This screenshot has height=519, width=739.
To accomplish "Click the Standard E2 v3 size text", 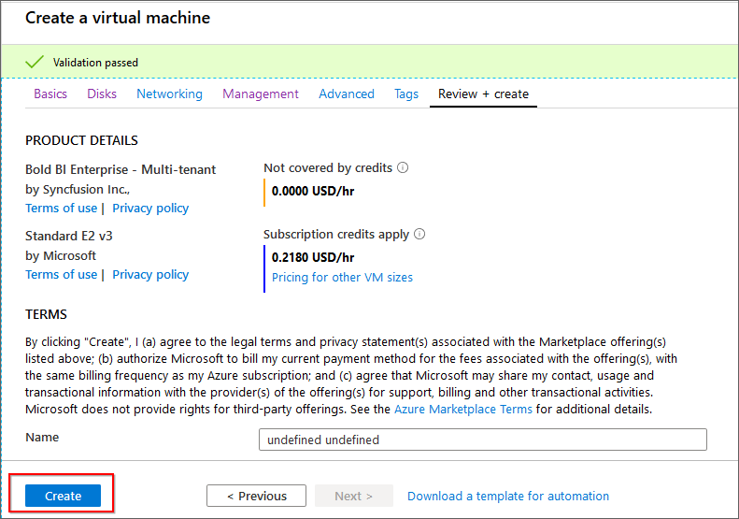I will click(x=69, y=236).
